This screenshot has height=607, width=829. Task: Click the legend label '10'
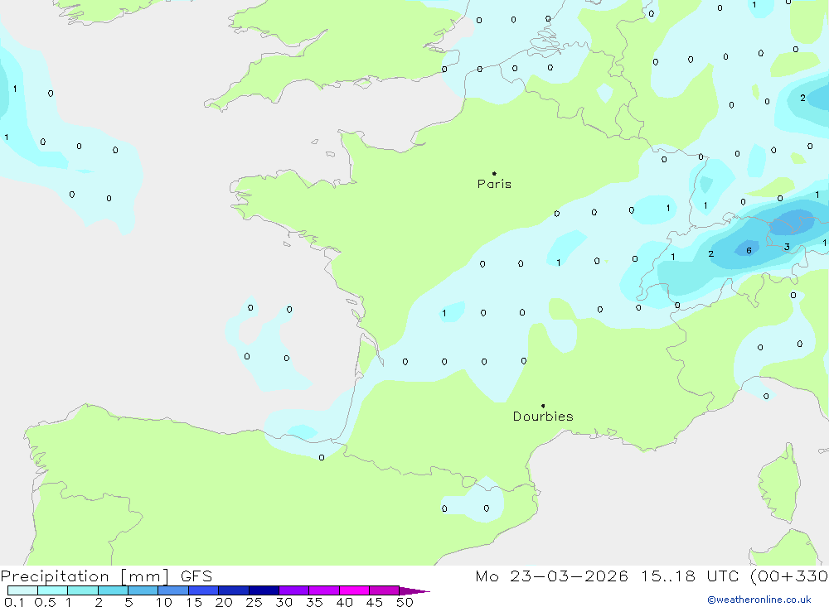164,602
